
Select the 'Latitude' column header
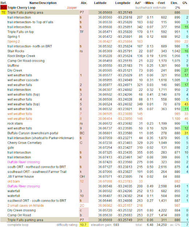tap(100, 3)
